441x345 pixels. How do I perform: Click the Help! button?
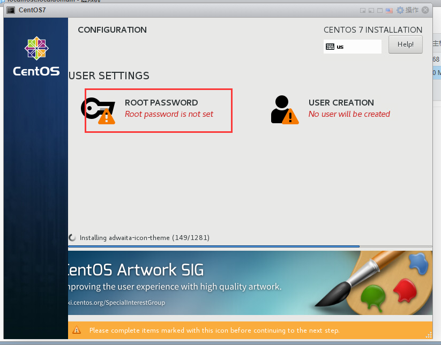405,44
